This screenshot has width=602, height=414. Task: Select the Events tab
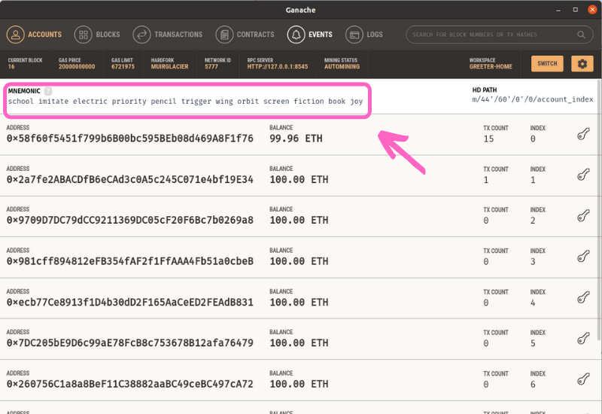pos(310,35)
